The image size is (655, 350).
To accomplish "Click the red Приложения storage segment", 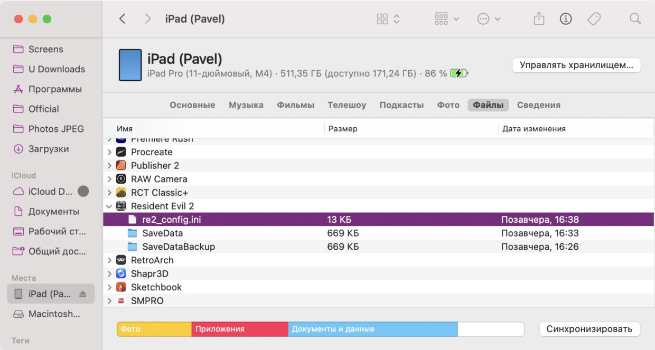I will 240,329.
